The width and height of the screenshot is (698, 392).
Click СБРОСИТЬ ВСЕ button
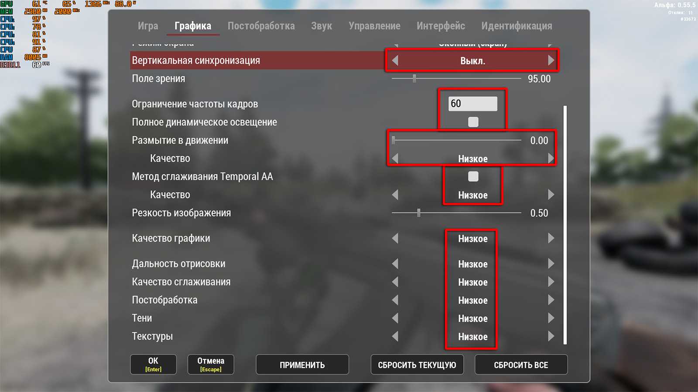click(521, 365)
